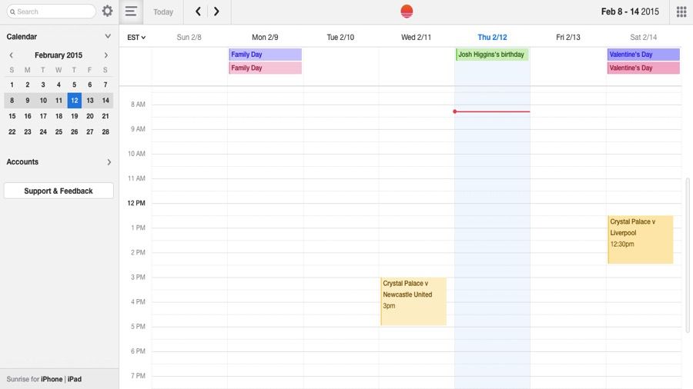Click the Sunrise logo icon
Screen dimensions: 693x389
pos(407,12)
